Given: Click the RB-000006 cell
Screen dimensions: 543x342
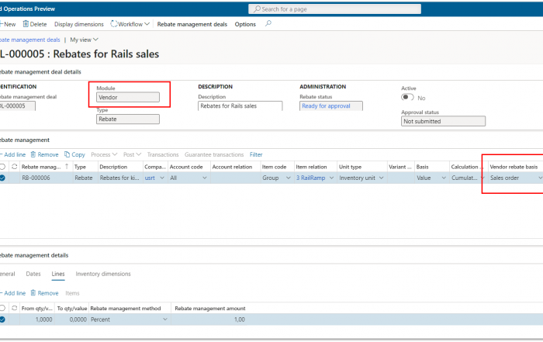Looking at the screenshot, I should (46, 178).
